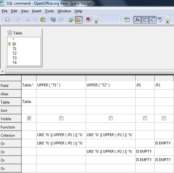Check Visible for the :P2 column

[164, 118]
